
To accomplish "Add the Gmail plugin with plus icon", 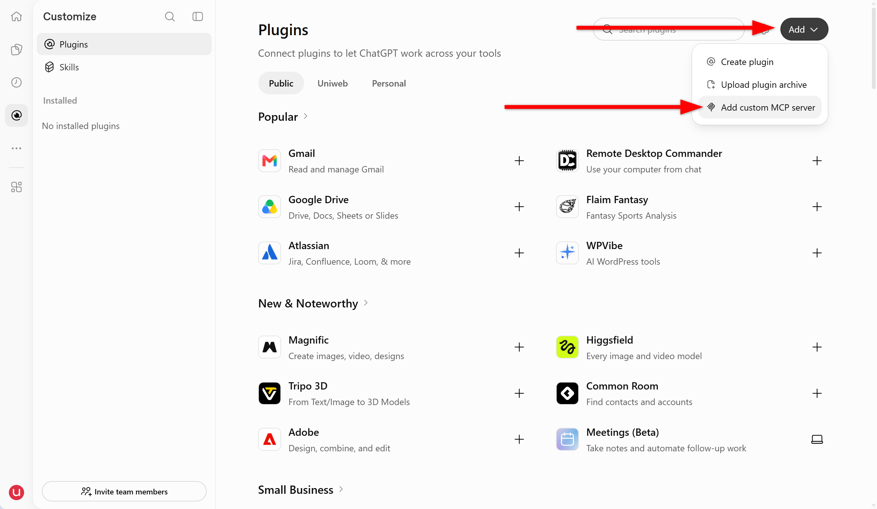I will [x=519, y=161].
